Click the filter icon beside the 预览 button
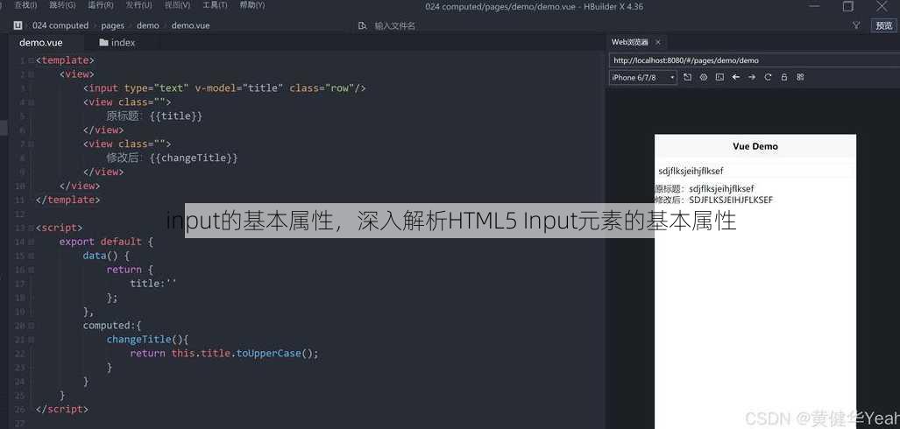Image resolution: width=900 pixels, height=429 pixels. pos(856,25)
